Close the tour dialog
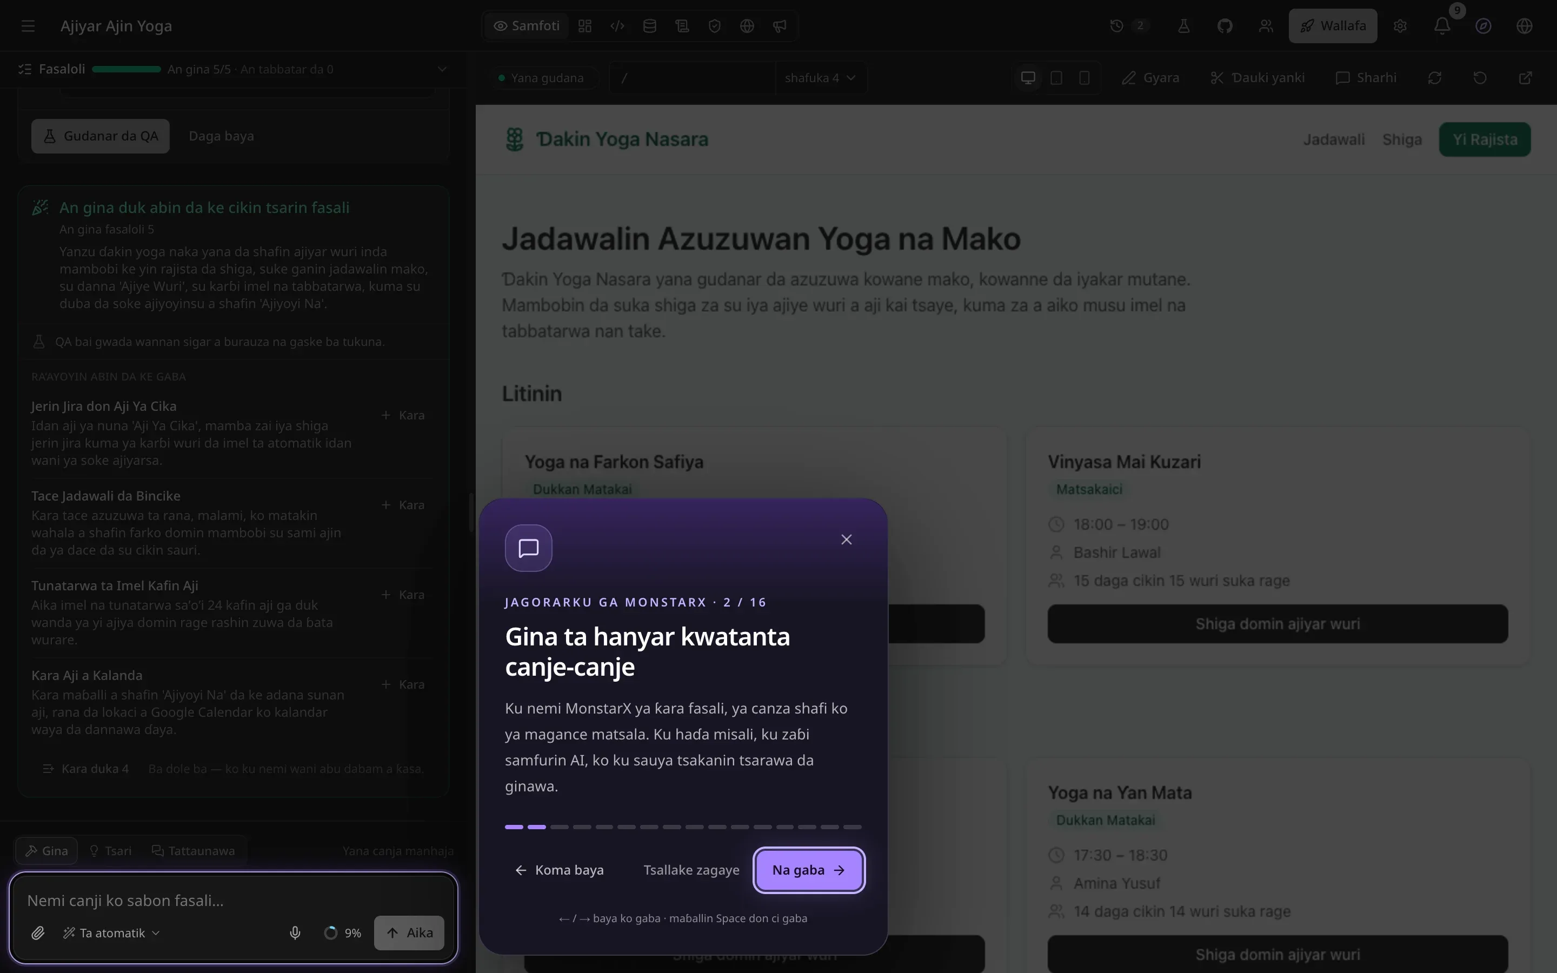 [846, 539]
